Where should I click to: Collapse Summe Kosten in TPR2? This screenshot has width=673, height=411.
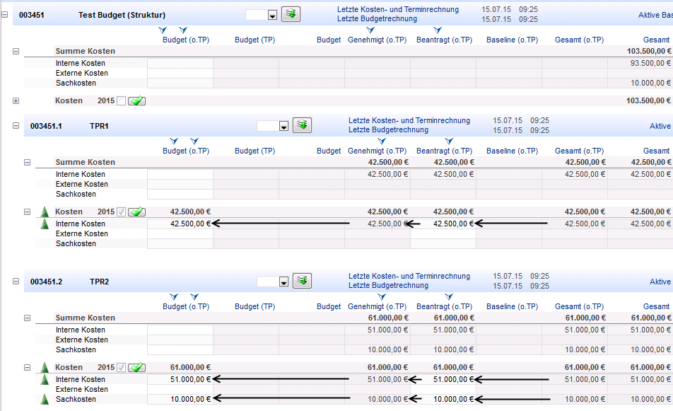click(27, 318)
